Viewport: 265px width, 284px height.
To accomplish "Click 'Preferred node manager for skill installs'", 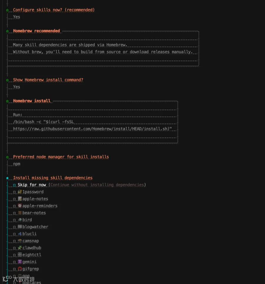I will pos(61,157).
